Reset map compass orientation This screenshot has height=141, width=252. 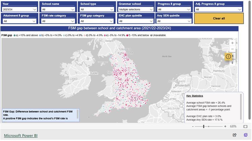click(232, 63)
